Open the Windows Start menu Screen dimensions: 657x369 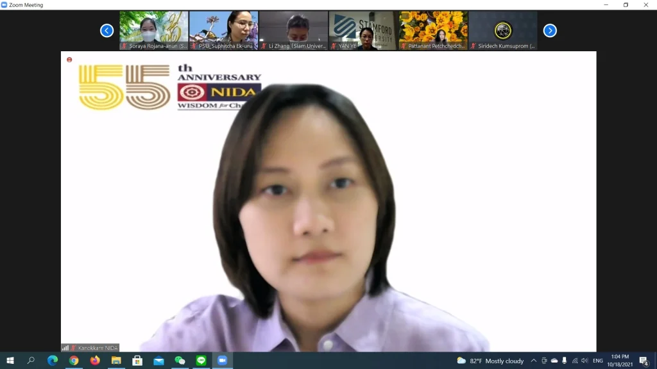(x=11, y=361)
